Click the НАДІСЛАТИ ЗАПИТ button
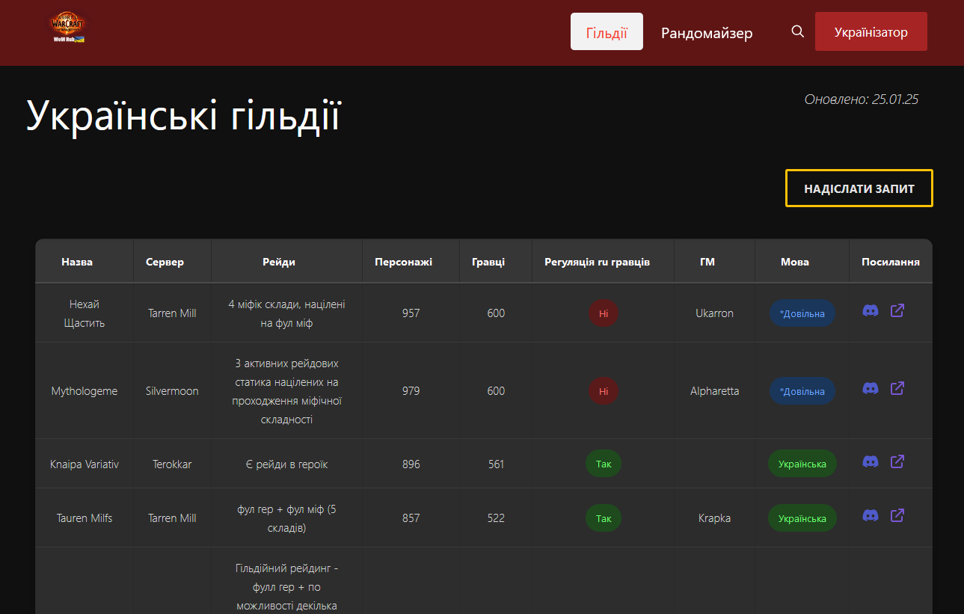Screen dimensions: 964x614 pyautogui.click(x=859, y=188)
